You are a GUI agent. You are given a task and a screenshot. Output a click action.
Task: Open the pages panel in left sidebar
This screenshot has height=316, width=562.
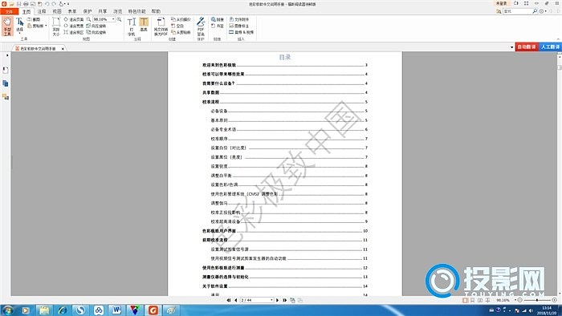coord(6,83)
